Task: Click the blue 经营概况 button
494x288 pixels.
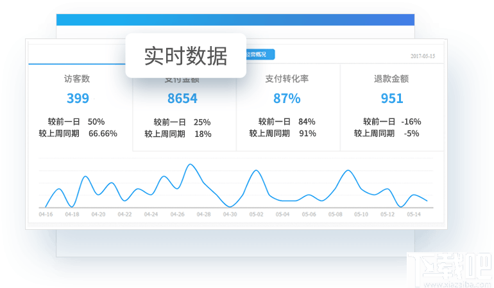Action: (260, 54)
